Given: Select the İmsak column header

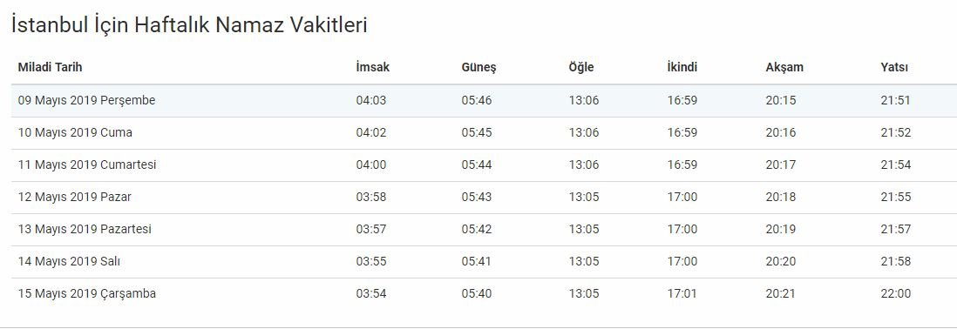Looking at the screenshot, I should 372,68.
